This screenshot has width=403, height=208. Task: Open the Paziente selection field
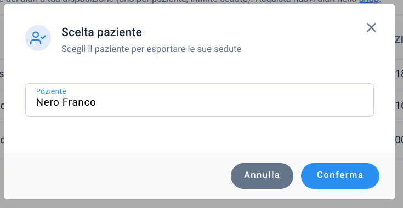click(x=200, y=100)
